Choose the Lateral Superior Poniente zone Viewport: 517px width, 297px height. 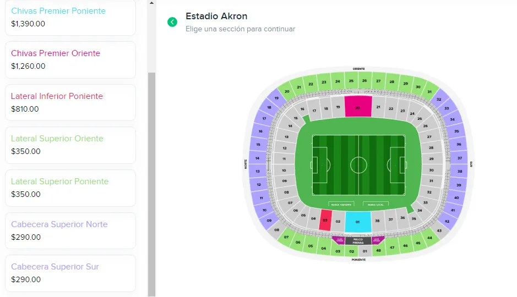tap(70, 188)
